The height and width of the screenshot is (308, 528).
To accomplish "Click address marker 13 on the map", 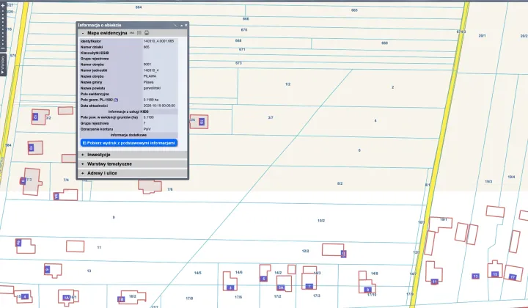I will (x=475, y=276).
